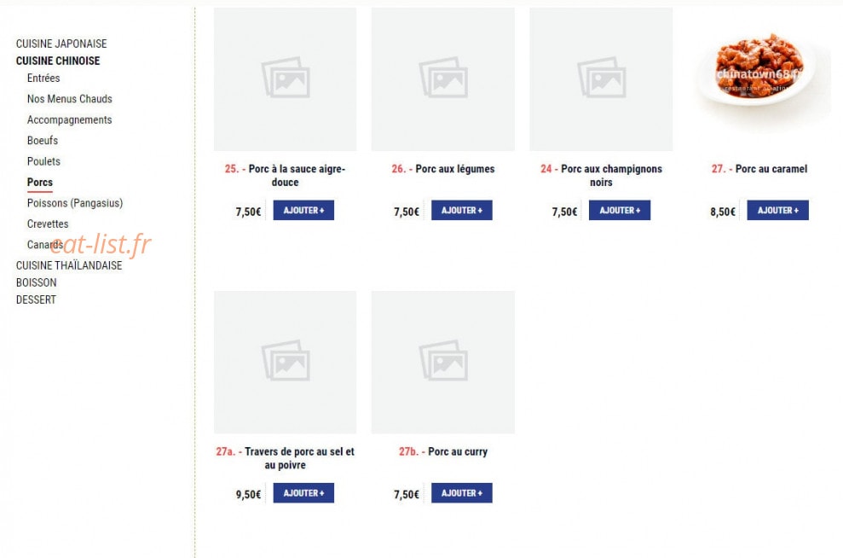Screen dimensions: 843x558
Task: Click placeholder image of Porc aux légumes
Action: tap(442, 79)
